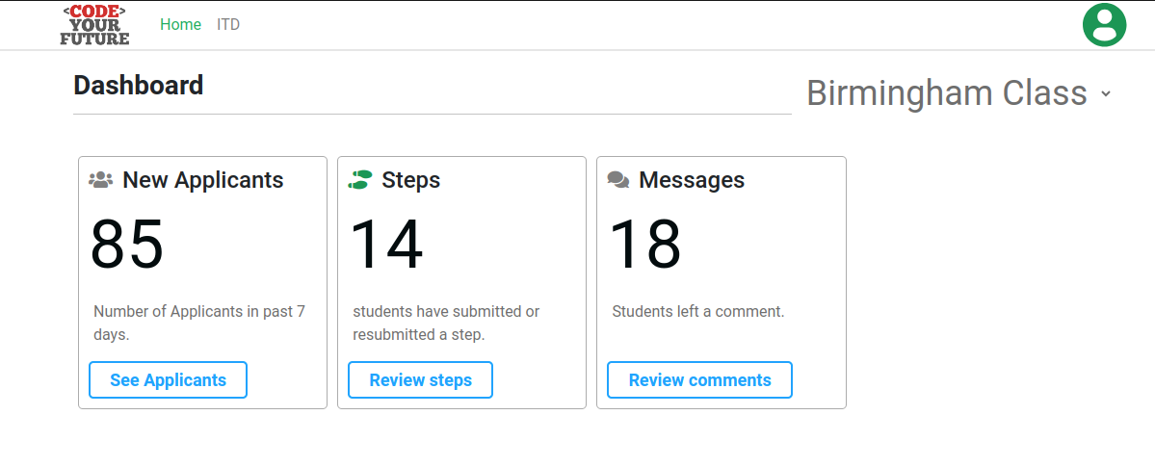The image size is (1155, 467).
Task: Click the Messages speech bubbles icon
Action: tap(618, 180)
